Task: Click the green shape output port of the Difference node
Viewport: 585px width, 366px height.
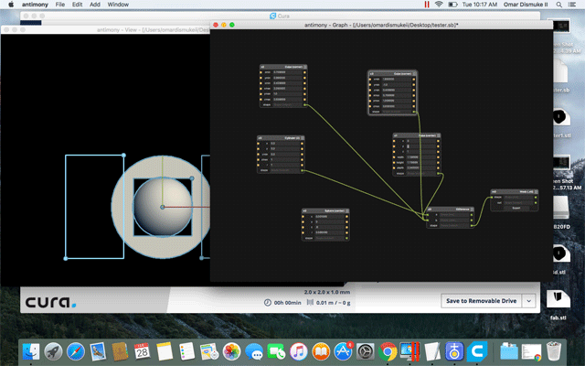Action: 472,226
